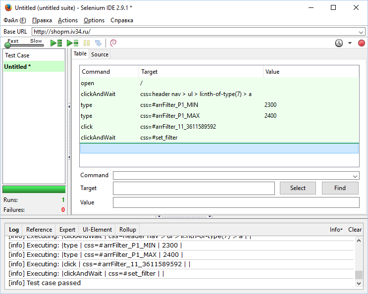Select the click arrFilter_11_3611589592 row
The image size is (368, 294).
coord(219,127)
